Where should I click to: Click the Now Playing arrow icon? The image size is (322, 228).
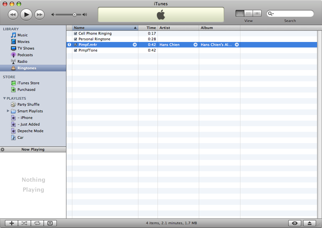point(2,150)
